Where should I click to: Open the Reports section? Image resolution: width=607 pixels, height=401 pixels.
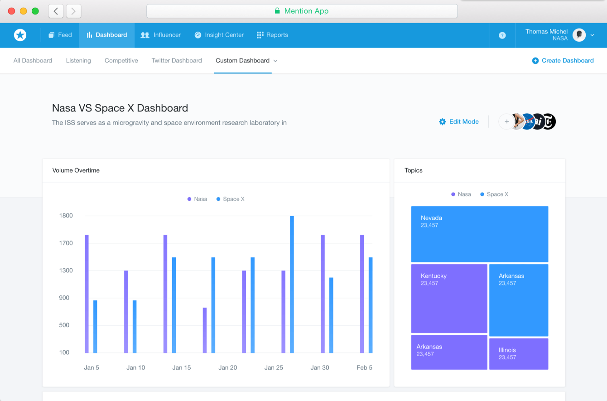[x=272, y=35]
